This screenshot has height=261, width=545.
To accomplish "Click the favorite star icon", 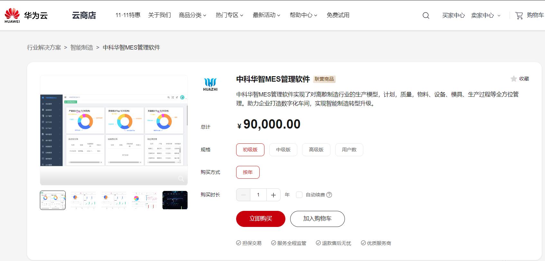I will (x=513, y=79).
